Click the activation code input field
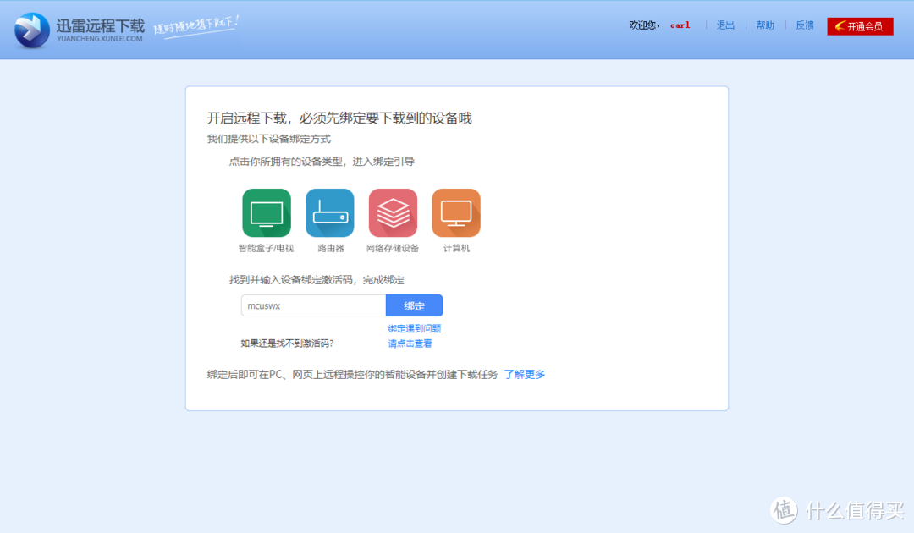 pyautogui.click(x=314, y=305)
